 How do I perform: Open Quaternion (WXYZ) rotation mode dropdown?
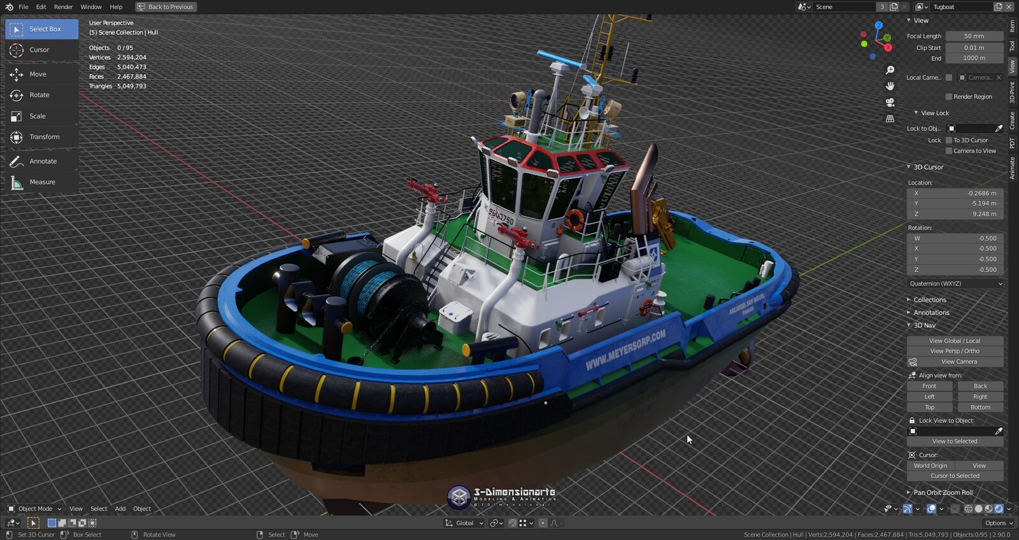[x=955, y=284]
